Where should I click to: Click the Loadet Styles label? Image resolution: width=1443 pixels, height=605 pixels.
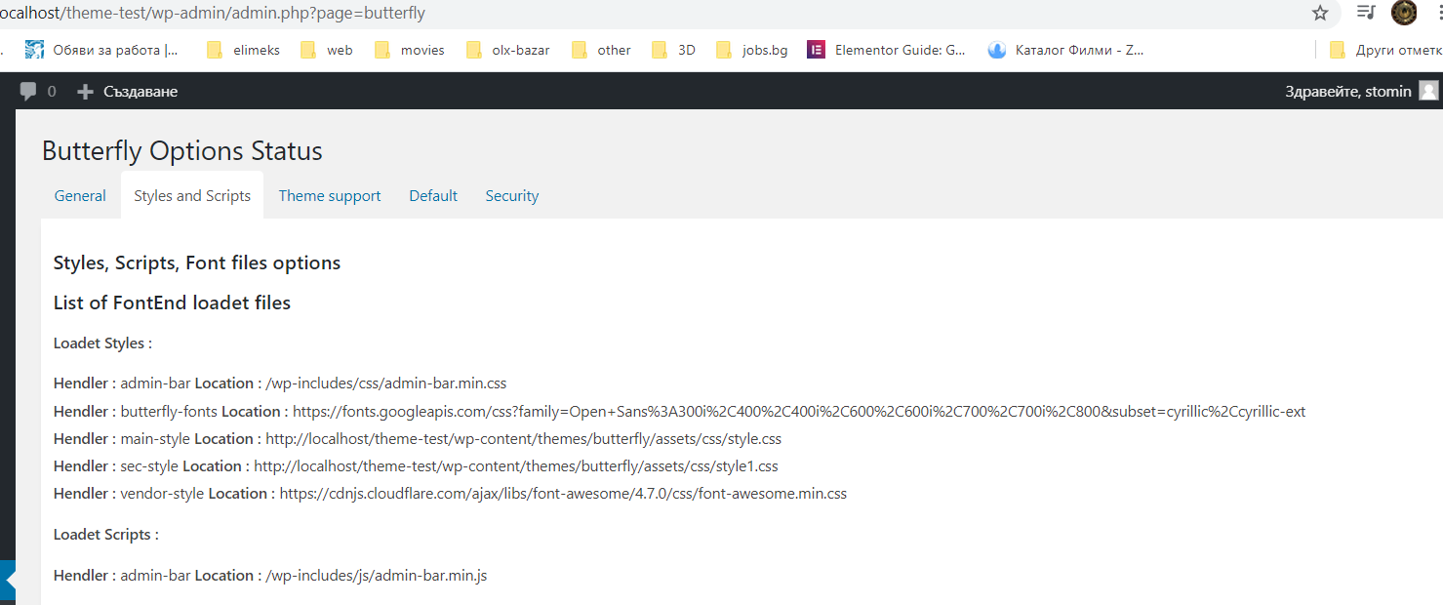click(x=102, y=343)
